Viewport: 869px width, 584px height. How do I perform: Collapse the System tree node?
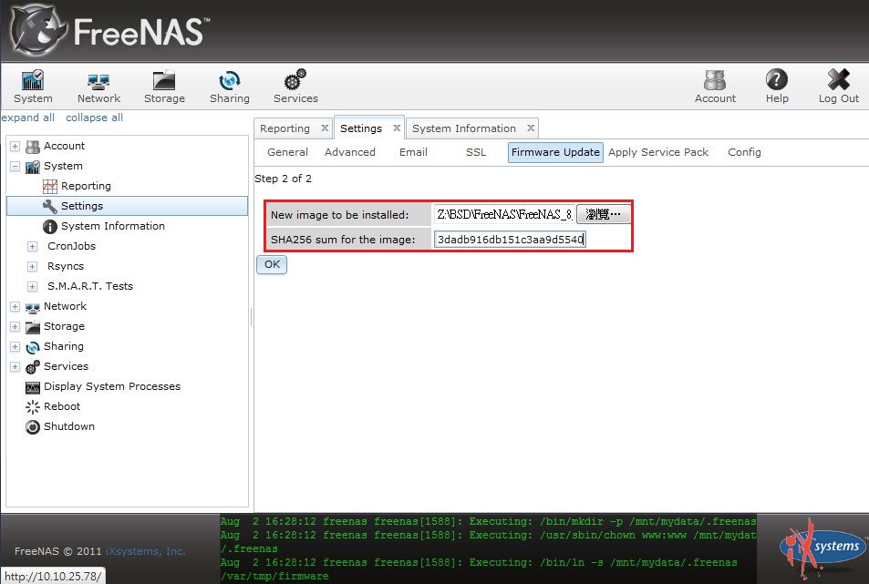[x=15, y=166]
